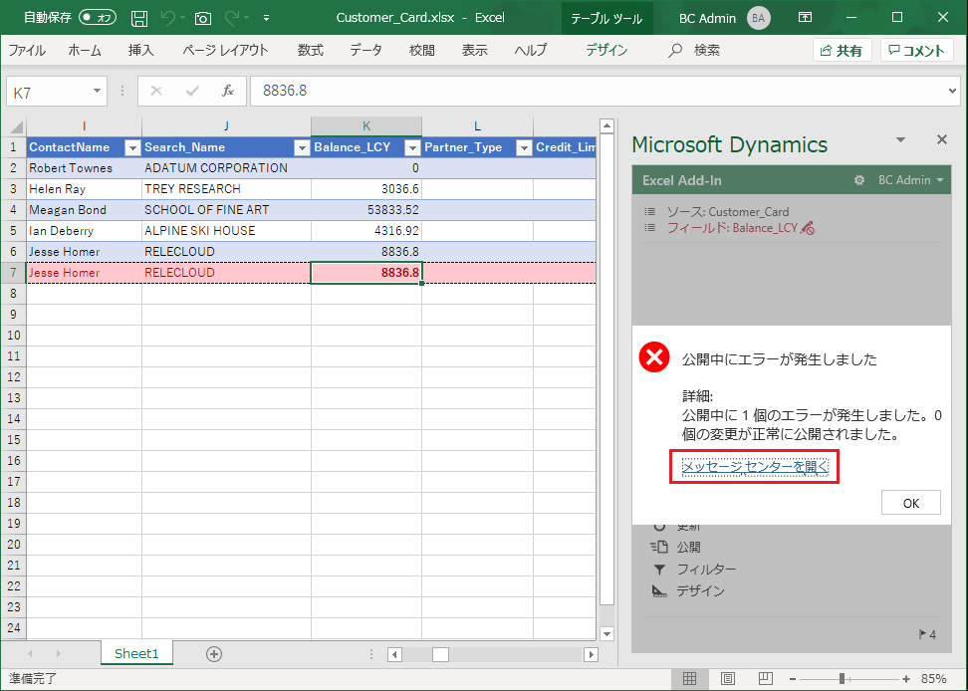Click the フィルター funnel icon
Viewport: 968px width, 691px height.
659,569
